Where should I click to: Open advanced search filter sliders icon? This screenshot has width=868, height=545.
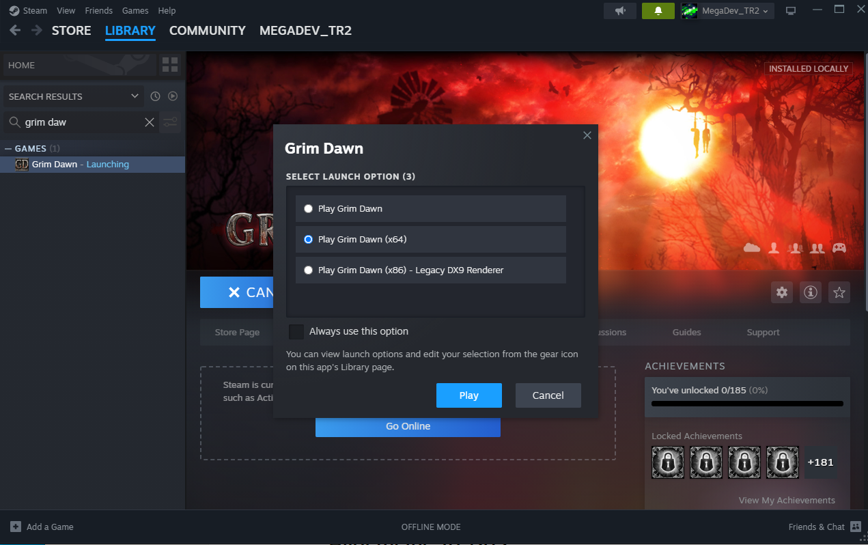[171, 122]
